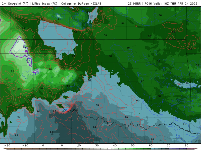Click the '12Z HRRR' model run label
201x150 pixels.
pyautogui.click(x=133, y=3)
